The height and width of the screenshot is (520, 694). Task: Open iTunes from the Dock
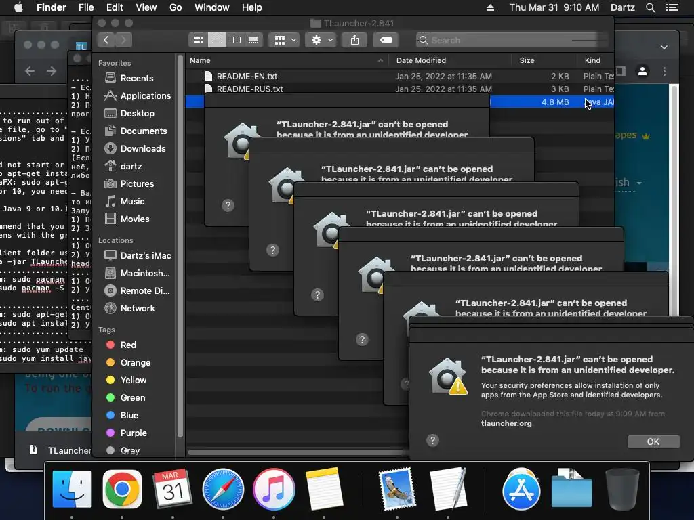tap(274, 489)
